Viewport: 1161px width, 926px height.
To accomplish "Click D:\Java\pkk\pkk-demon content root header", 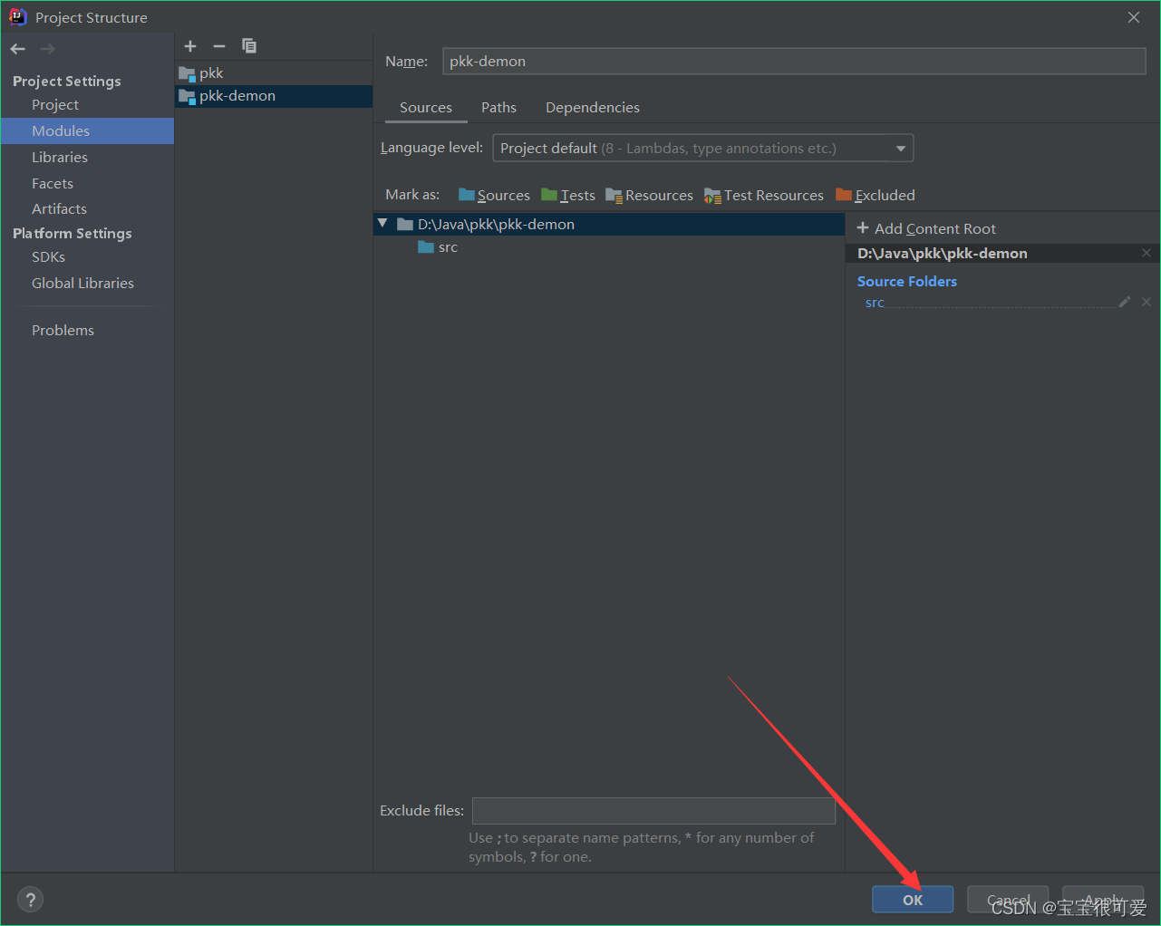I will (x=943, y=254).
